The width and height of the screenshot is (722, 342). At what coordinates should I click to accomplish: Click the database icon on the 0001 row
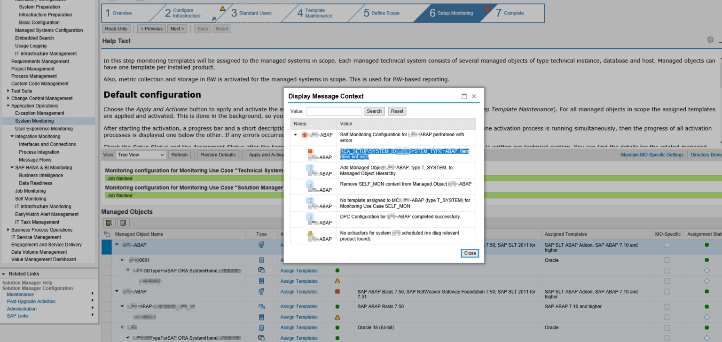tap(262, 260)
